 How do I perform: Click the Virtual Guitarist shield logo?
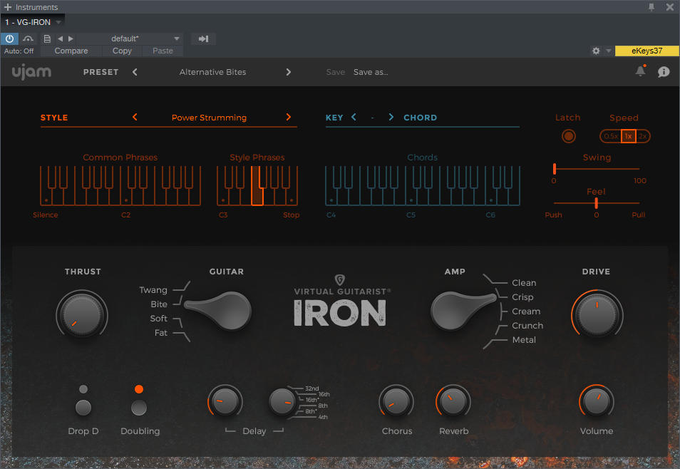[340, 280]
